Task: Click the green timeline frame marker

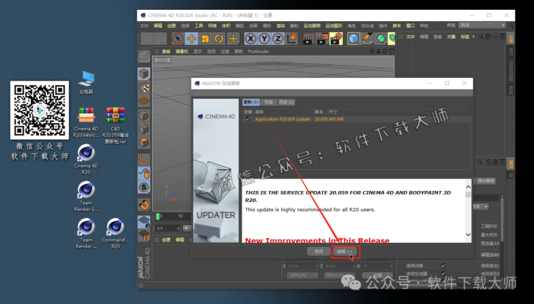Action: (157, 216)
